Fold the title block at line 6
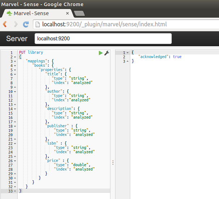Image resolution: width=219 pixels, height=199 pixels. [15, 74]
